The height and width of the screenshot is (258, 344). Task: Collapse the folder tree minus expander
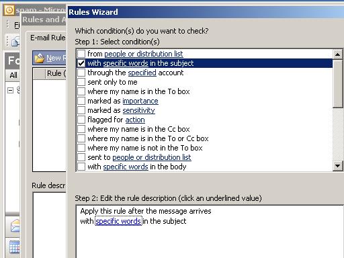coord(10,91)
